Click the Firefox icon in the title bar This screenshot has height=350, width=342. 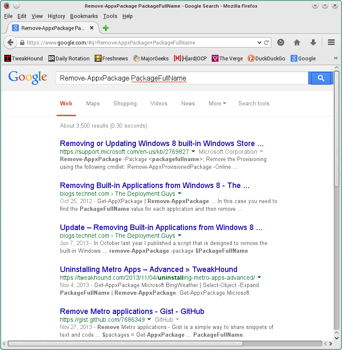point(7,6)
